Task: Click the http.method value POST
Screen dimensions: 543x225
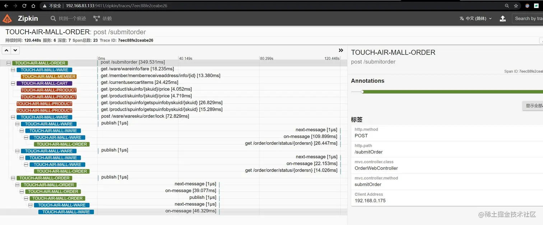Action: pos(361,136)
